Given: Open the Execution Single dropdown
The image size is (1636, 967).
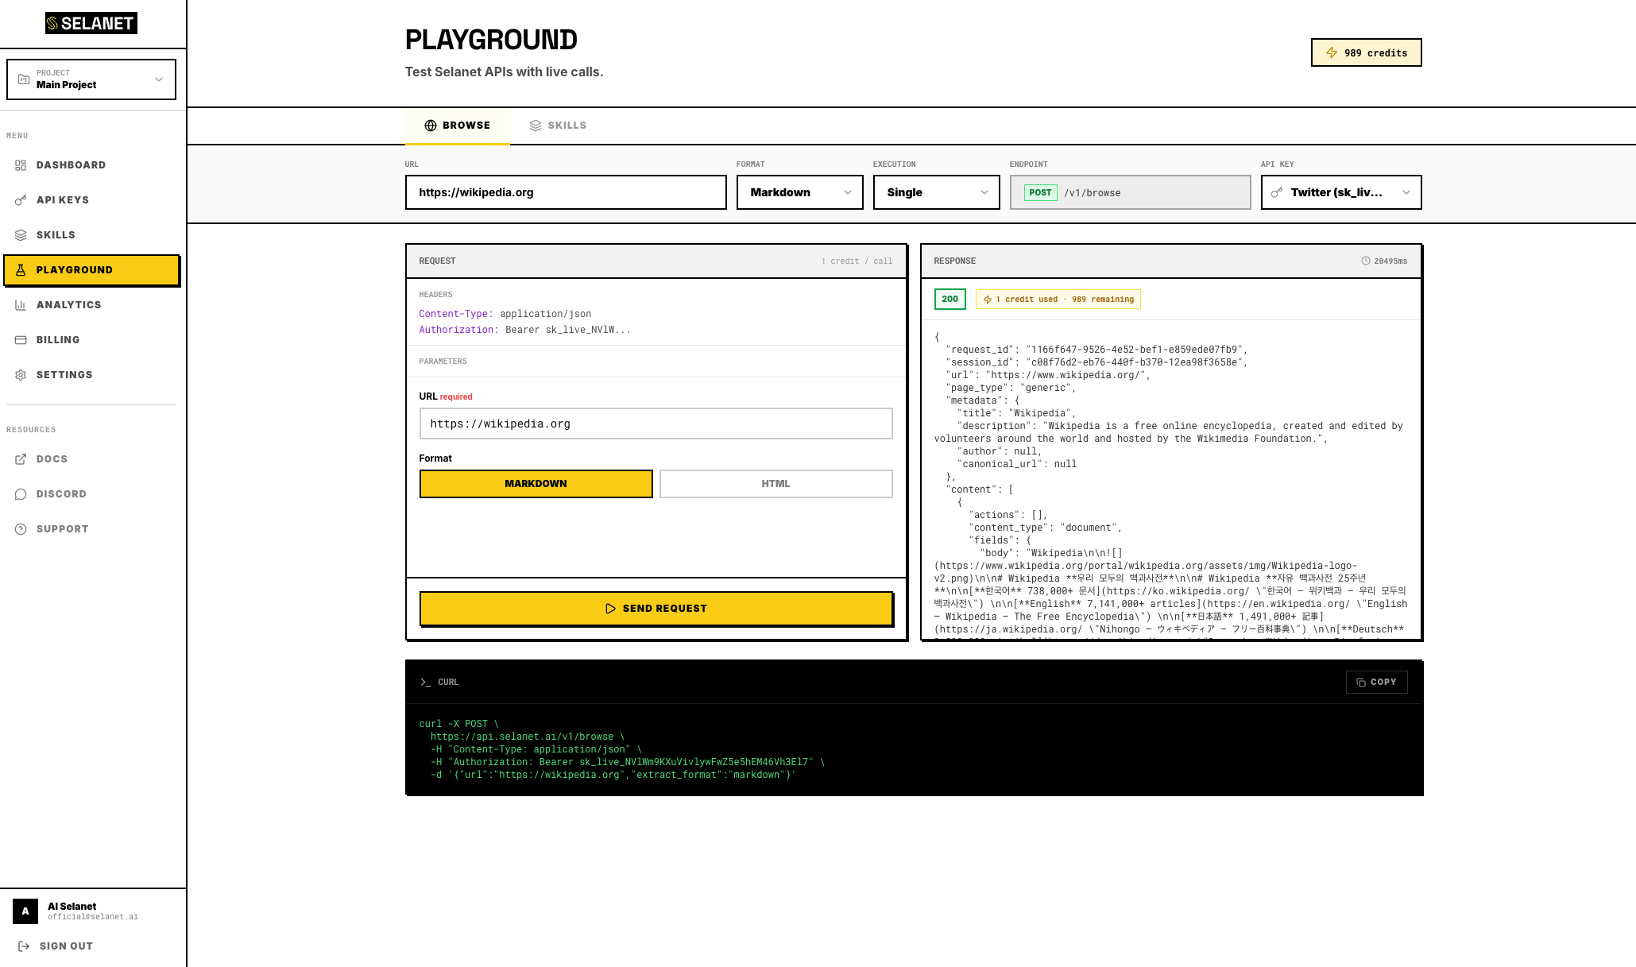Looking at the screenshot, I should pos(936,192).
